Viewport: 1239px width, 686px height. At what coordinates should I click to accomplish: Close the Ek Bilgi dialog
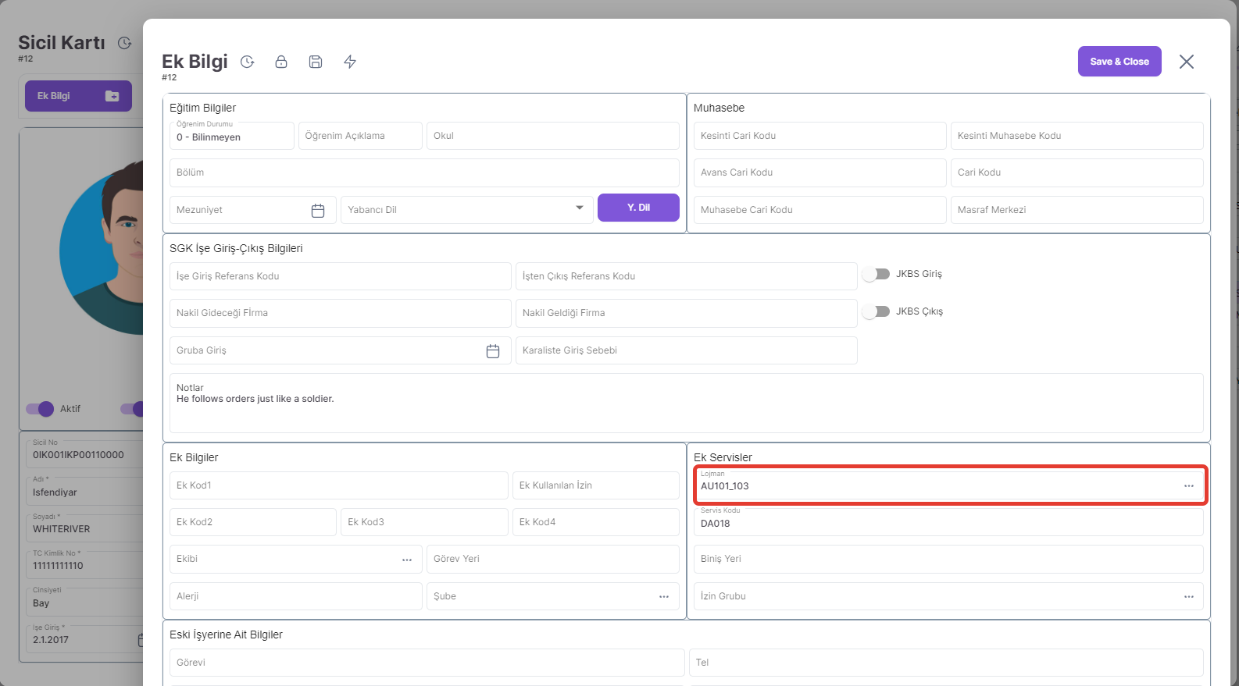(1186, 62)
